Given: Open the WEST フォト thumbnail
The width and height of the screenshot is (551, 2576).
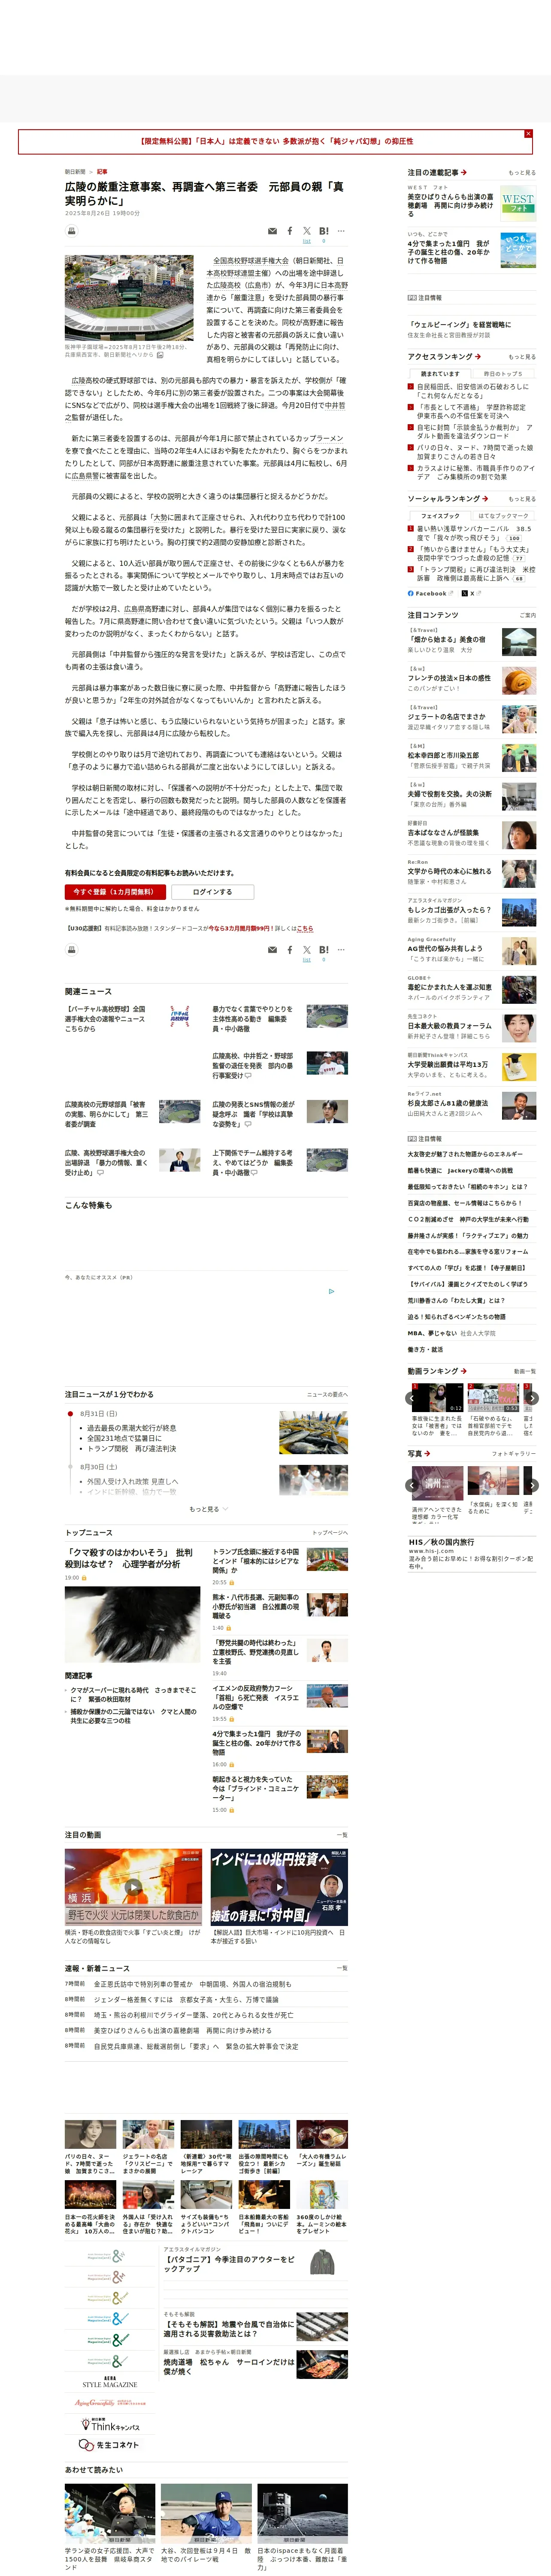Looking at the screenshot, I should [x=518, y=204].
